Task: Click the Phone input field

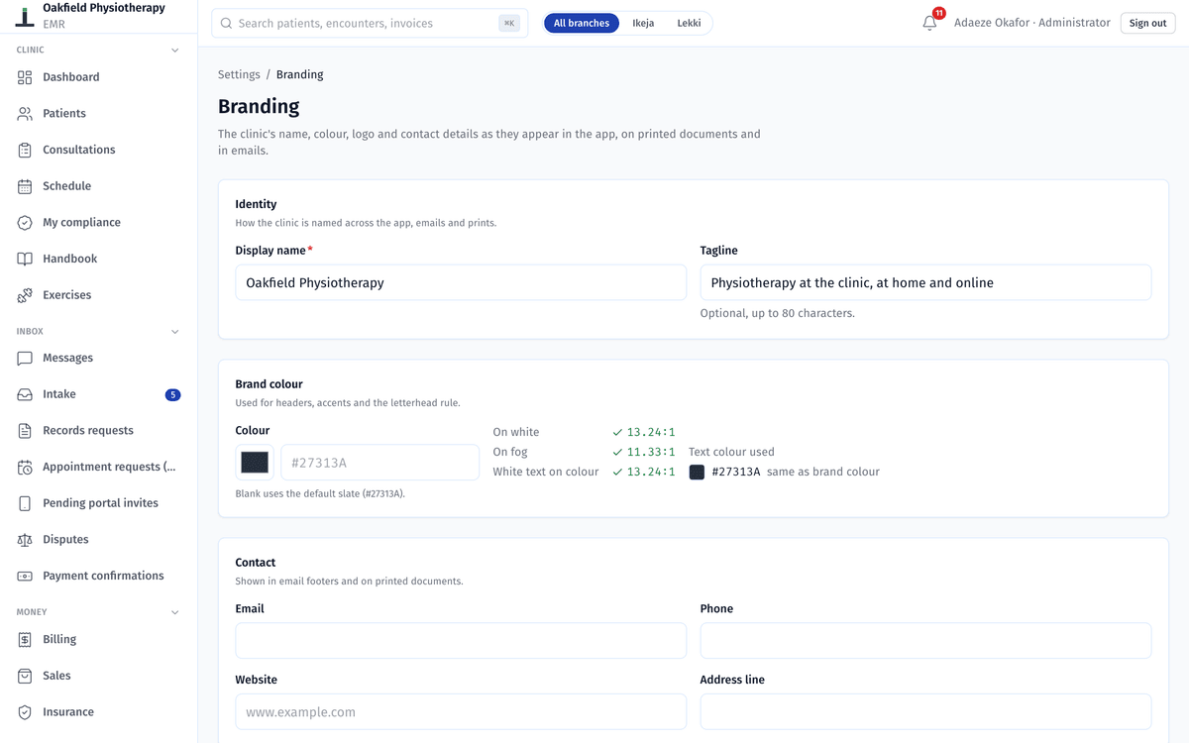Action: coord(925,641)
